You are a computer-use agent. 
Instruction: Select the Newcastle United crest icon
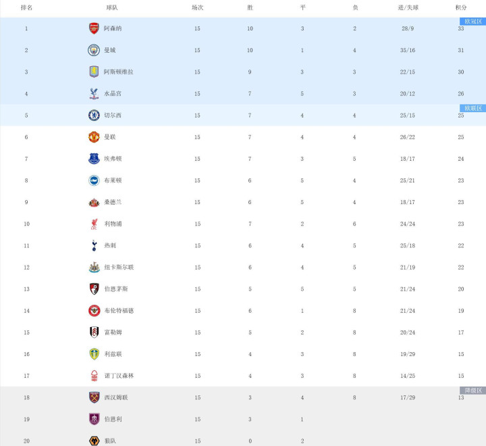coord(94,267)
